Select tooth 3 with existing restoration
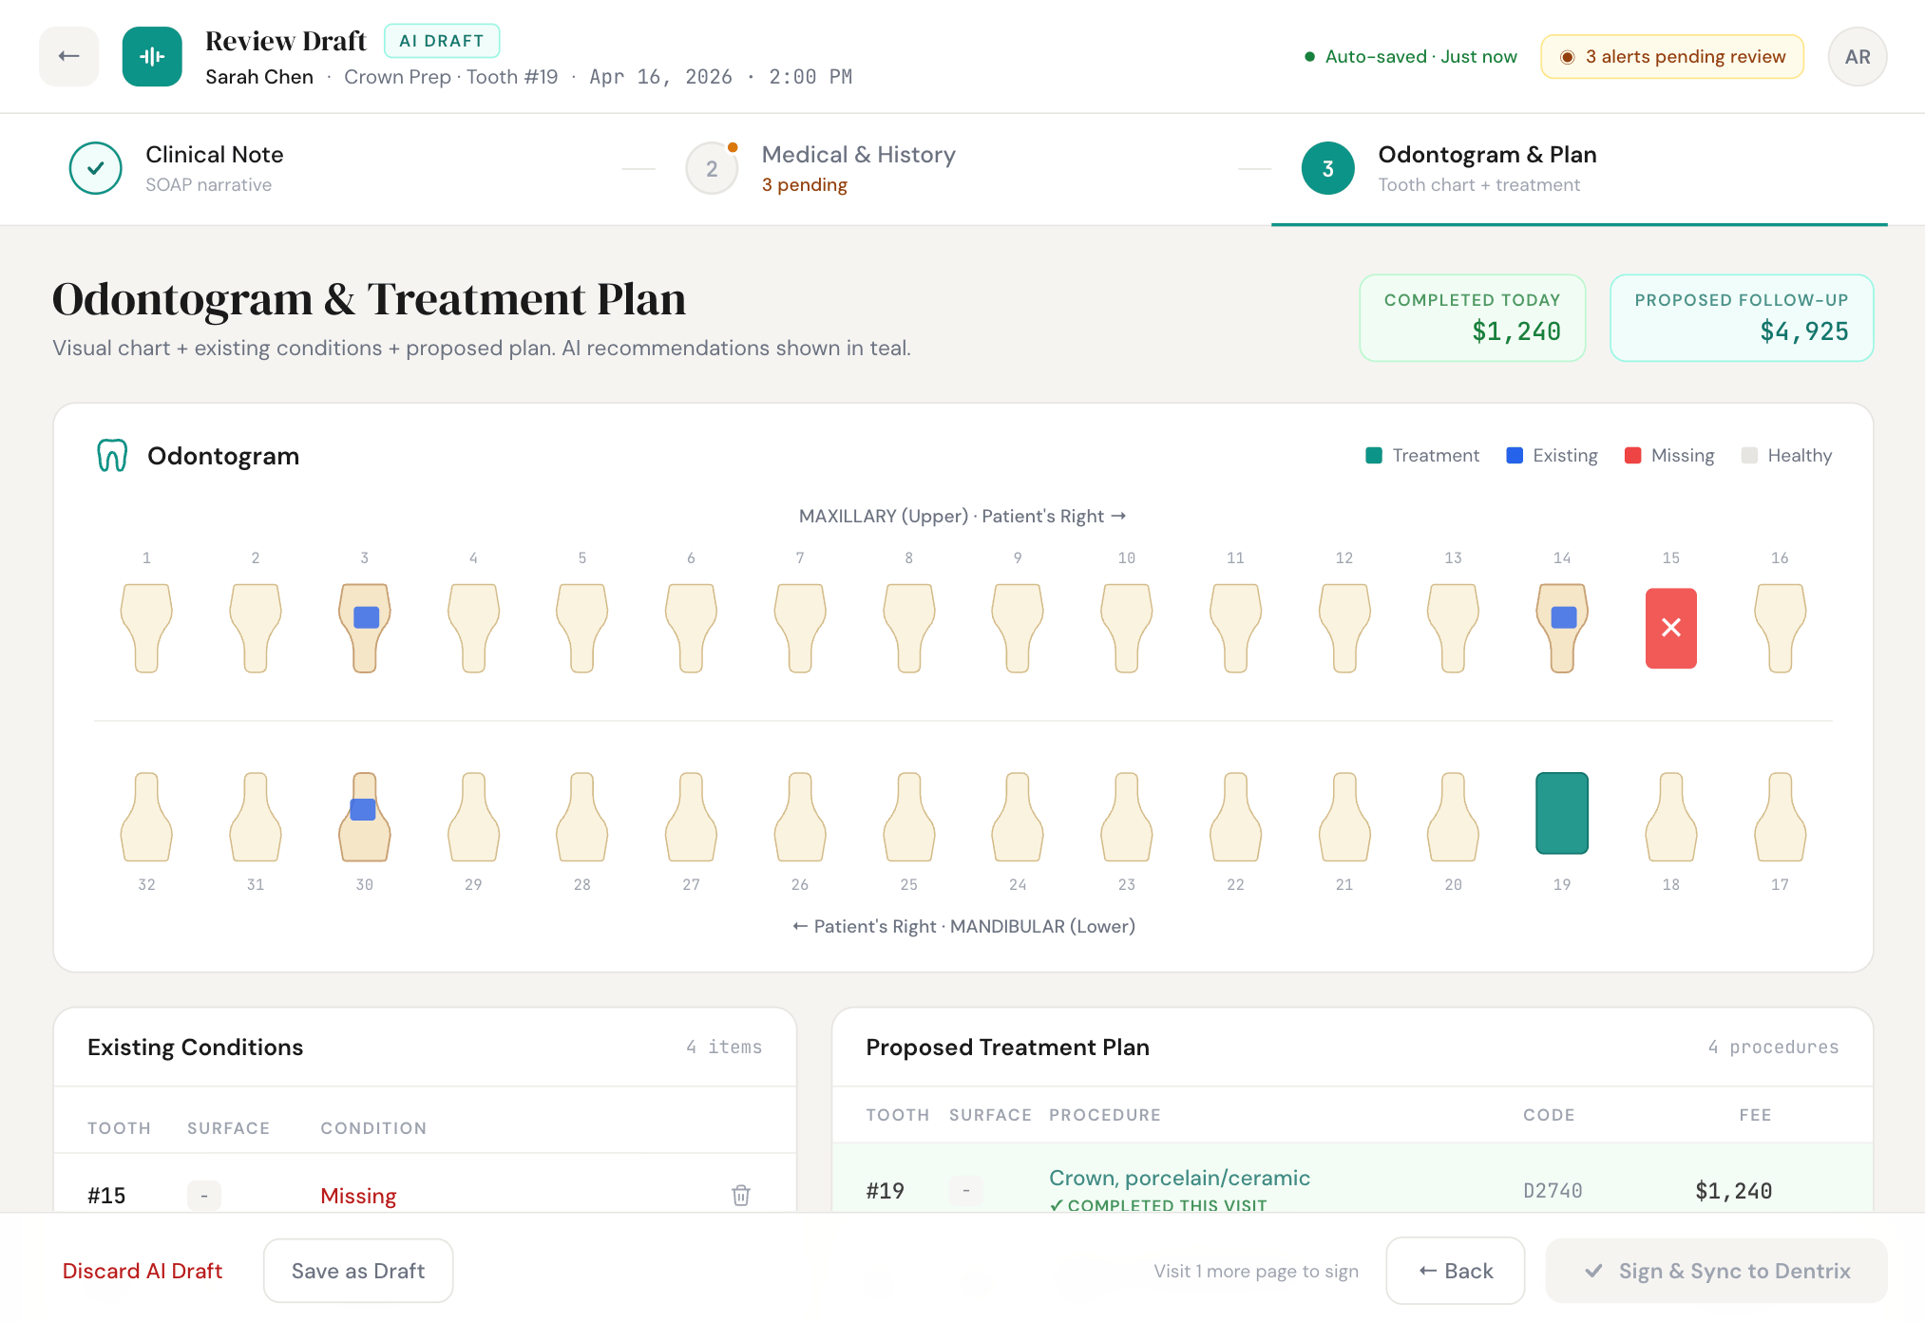This screenshot has height=1322, width=1925. point(365,628)
